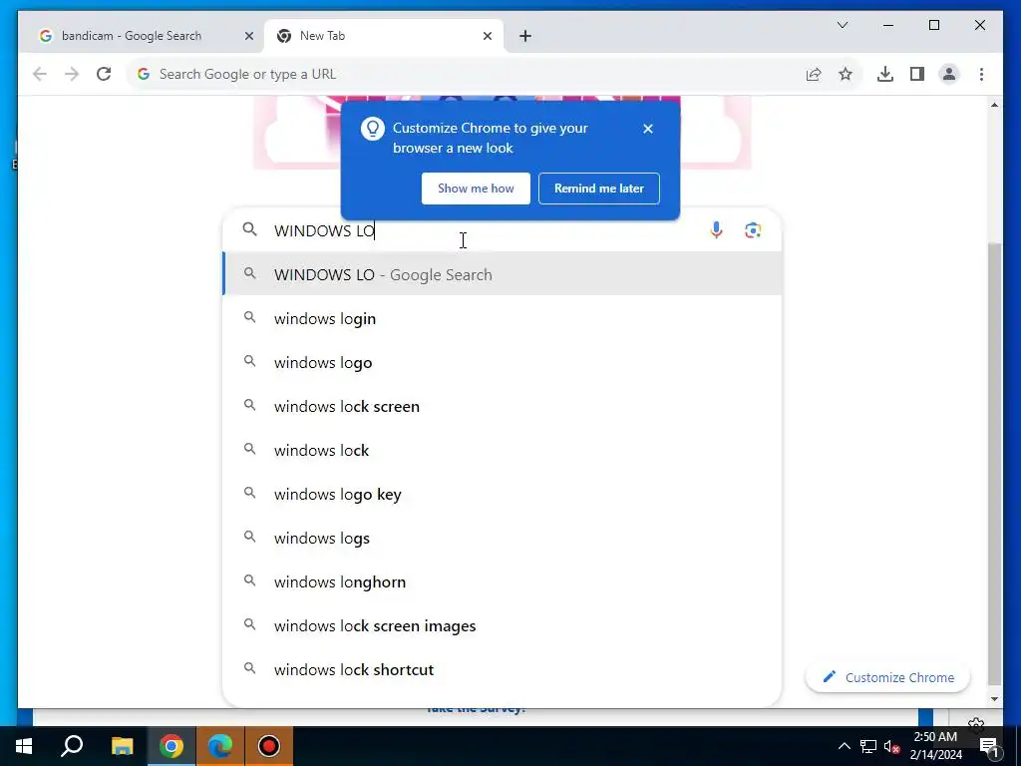Open the profile avatar icon
The width and height of the screenshot is (1021, 766).
click(x=949, y=74)
